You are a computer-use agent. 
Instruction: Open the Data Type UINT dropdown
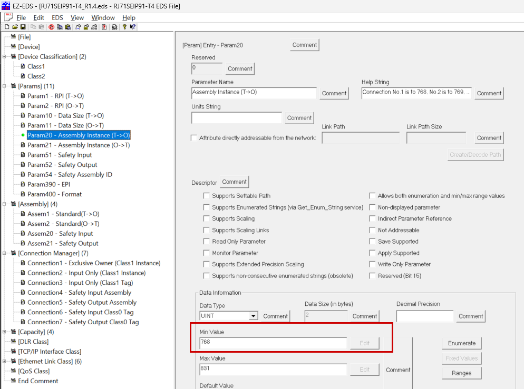(254, 316)
